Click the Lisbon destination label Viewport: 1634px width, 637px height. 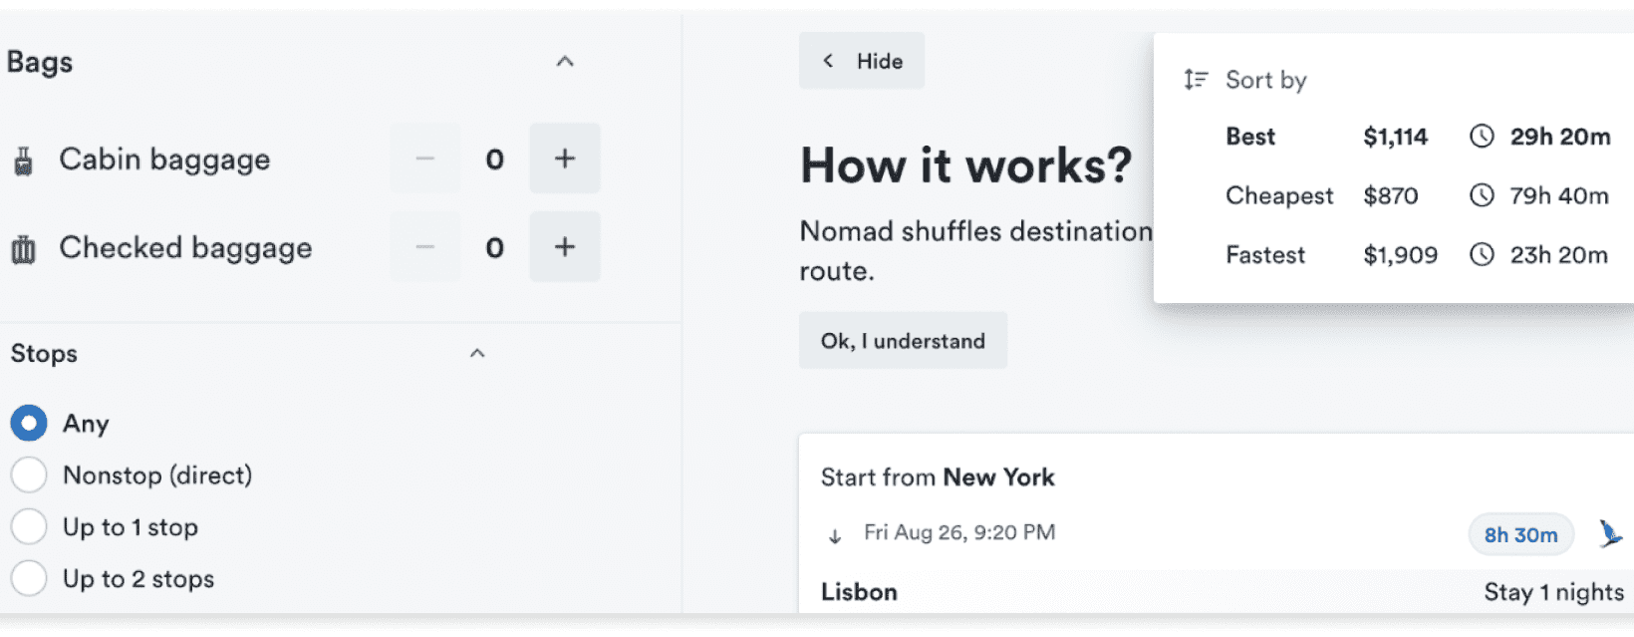coord(859,592)
